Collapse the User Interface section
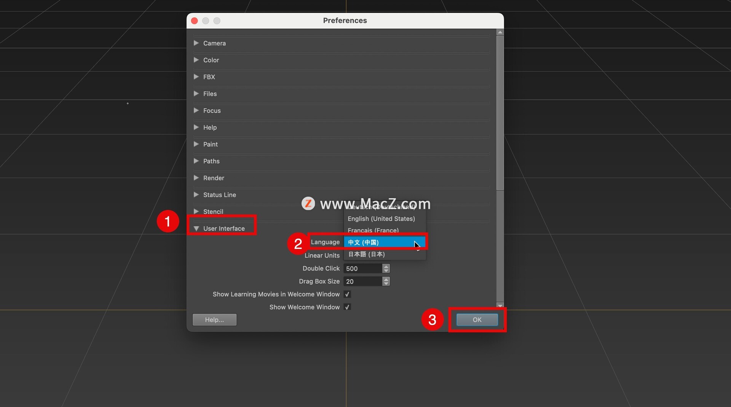This screenshot has height=407, width=731. [x=196, y=229]
